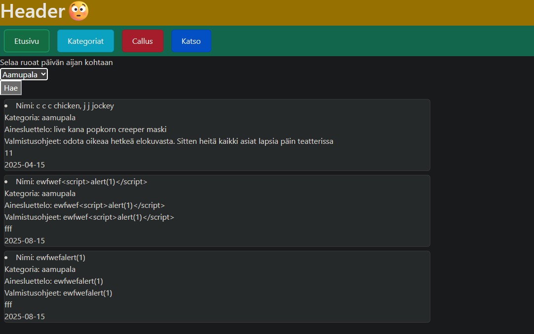Select 'Nimi: ewfwefalert(1)' line
Screen dimensions: 534x334
(x=50, y=258)
